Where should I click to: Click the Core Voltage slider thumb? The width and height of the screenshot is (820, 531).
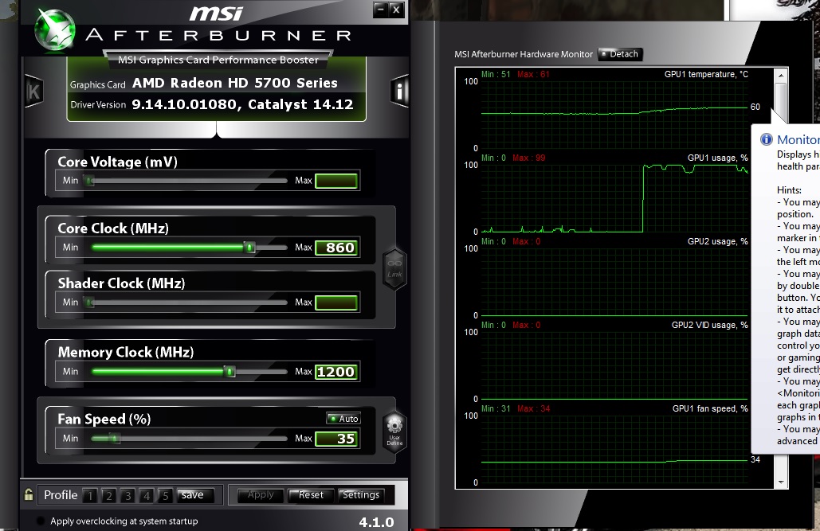click(x=91, y=181)
